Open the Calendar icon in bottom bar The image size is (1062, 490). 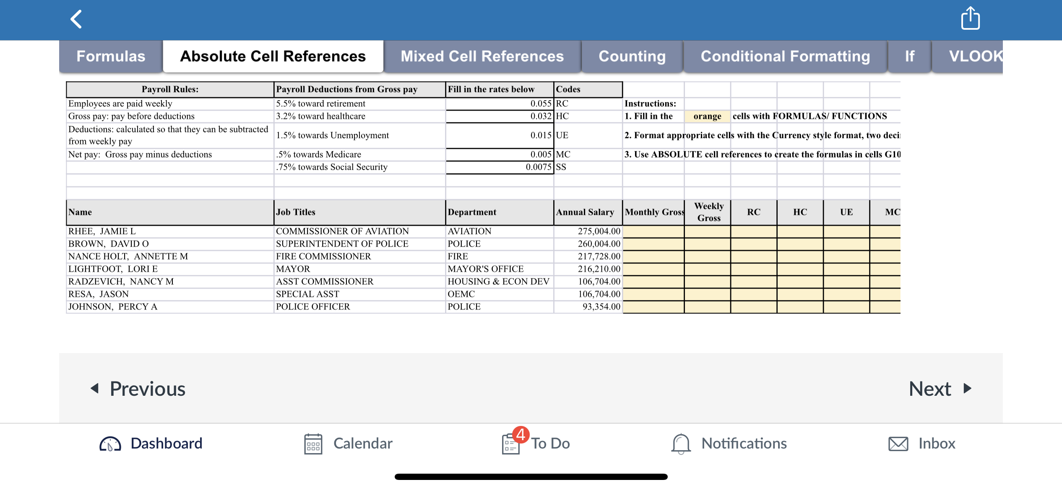(x=312, y=443)
